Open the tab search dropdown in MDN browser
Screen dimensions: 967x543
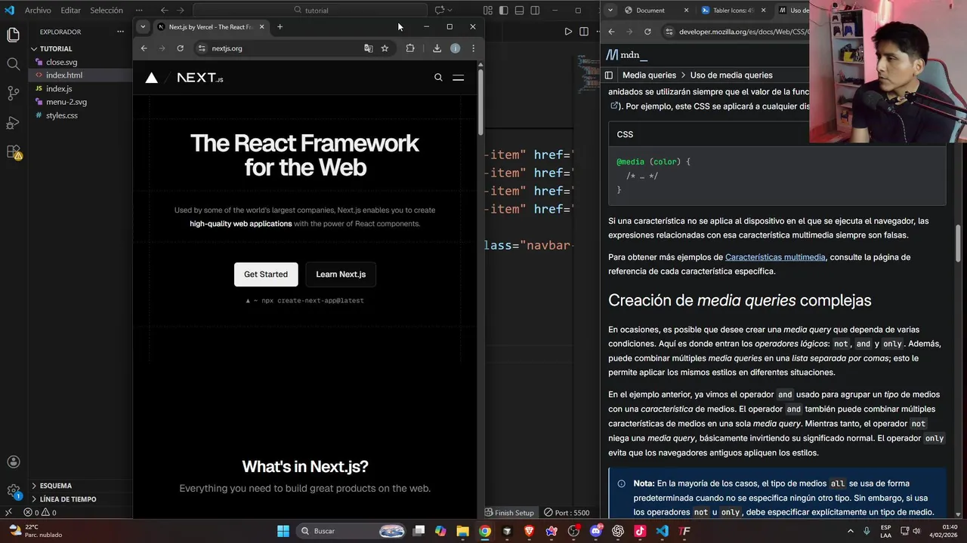[611, 10]
